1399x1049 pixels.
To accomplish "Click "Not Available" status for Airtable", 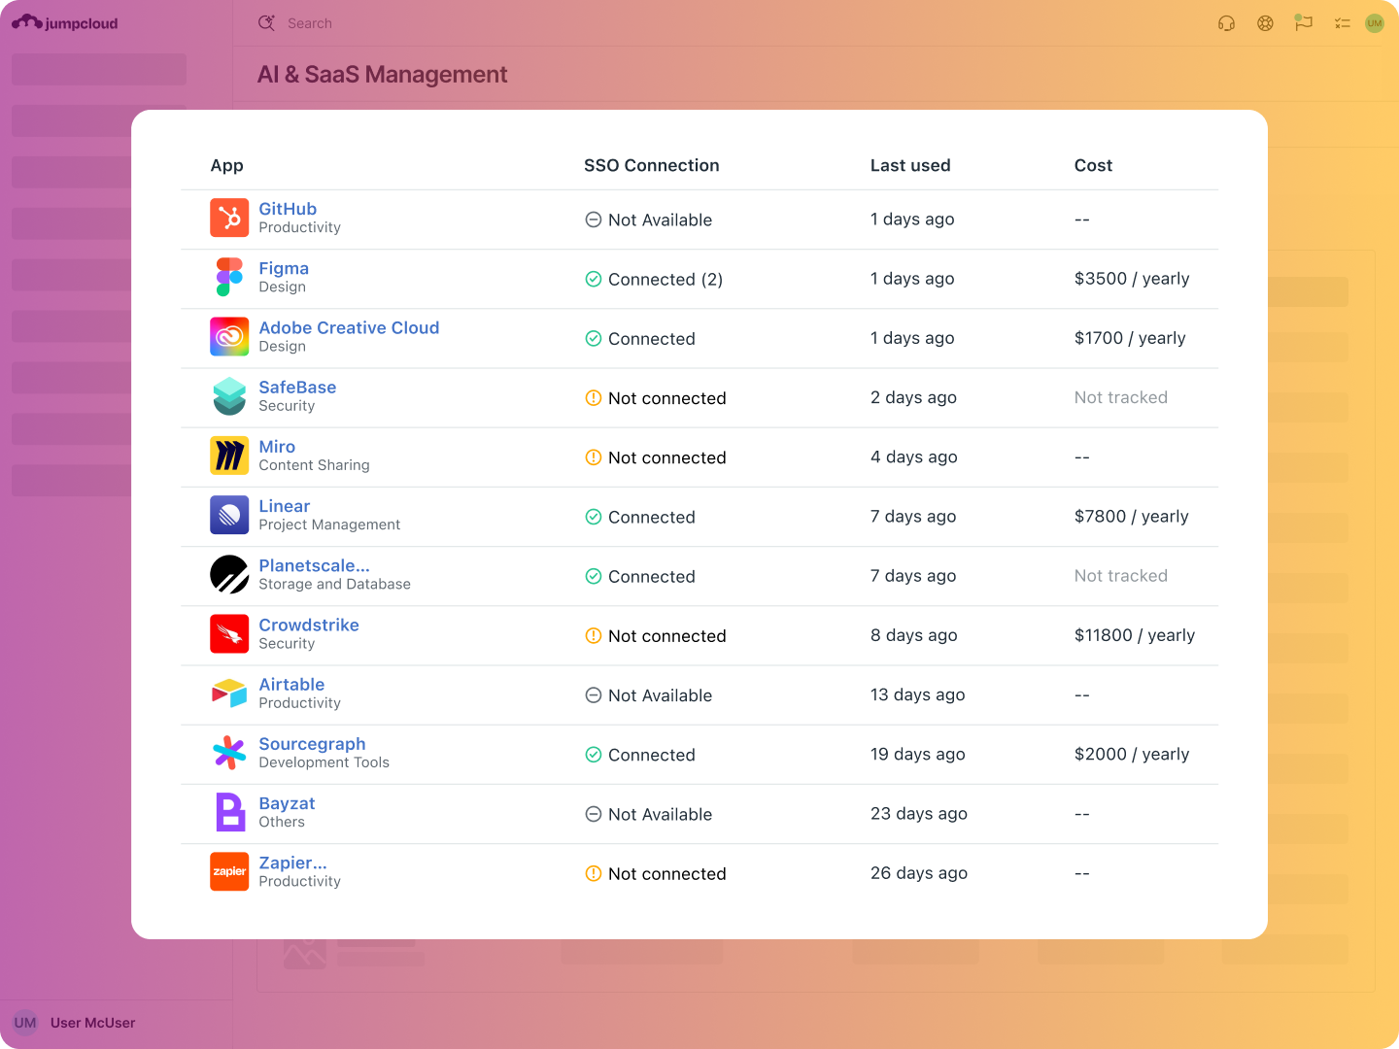I will [661, 695].
